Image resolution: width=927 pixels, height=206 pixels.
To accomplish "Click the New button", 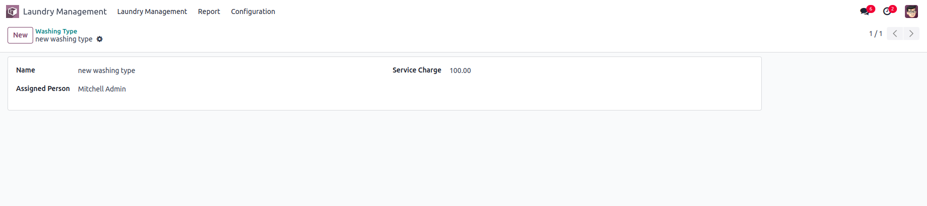I will (20, 35).
